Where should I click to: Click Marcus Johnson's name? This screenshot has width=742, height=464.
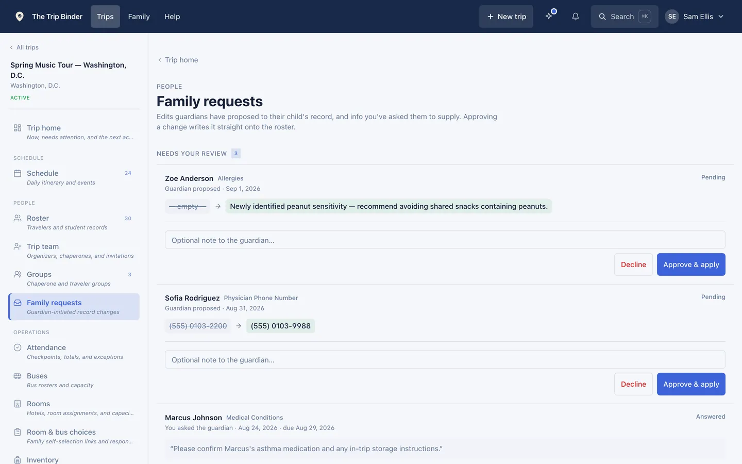click(x=193, y=418)
